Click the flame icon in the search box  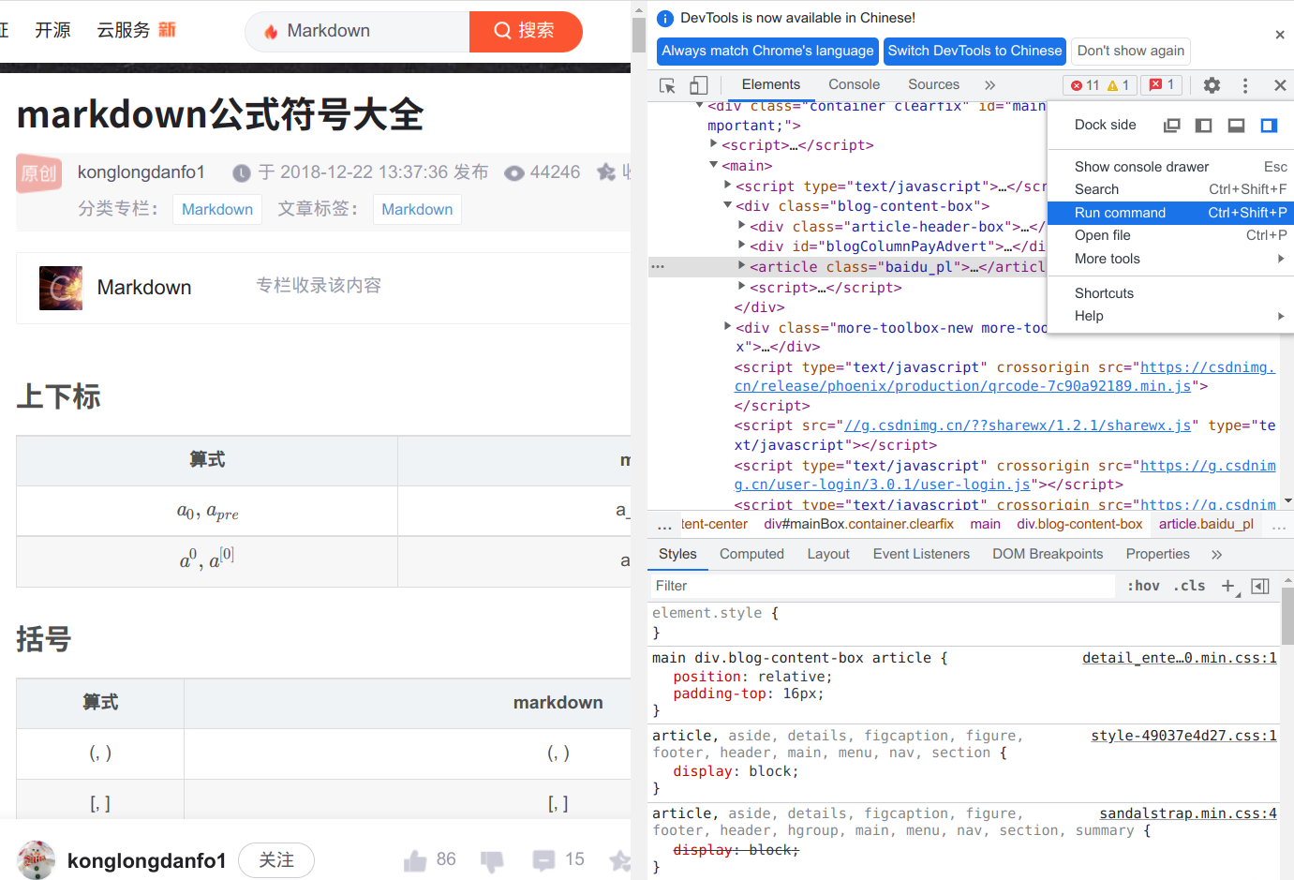271,31
